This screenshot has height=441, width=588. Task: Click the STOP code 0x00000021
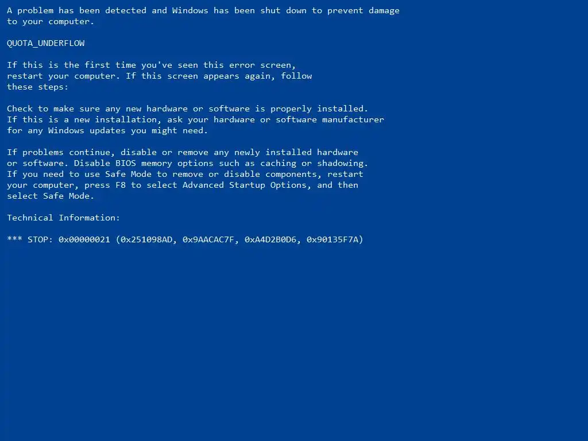coord(84,239)
